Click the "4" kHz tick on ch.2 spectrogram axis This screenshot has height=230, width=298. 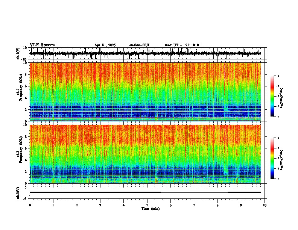(x=26, y=160)
